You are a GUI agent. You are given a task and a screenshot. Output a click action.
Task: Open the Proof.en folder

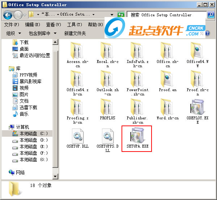click(167, 81)
